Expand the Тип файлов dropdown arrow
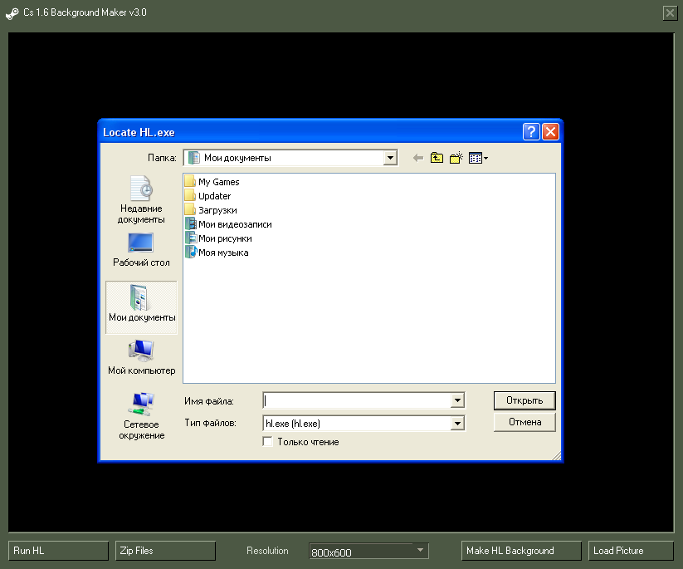Image resolution: width=683 pixels, height=569 pixels. pos(457,423)
